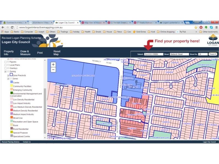Image resolution: width=219 pixels, height=164 pixels.
Task: Bookmark this page with the star icon
Action: (x=196, y=27)
